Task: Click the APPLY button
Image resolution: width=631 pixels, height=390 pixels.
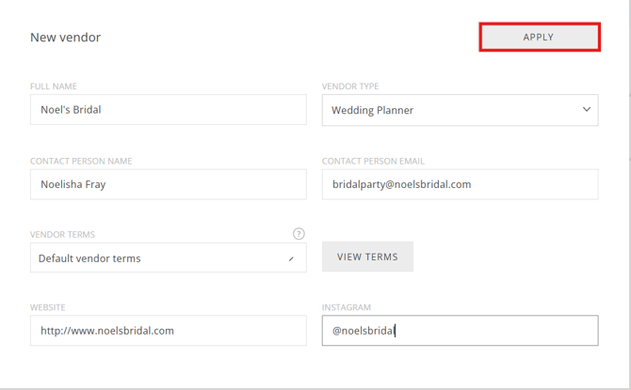Action: (539, 37)
